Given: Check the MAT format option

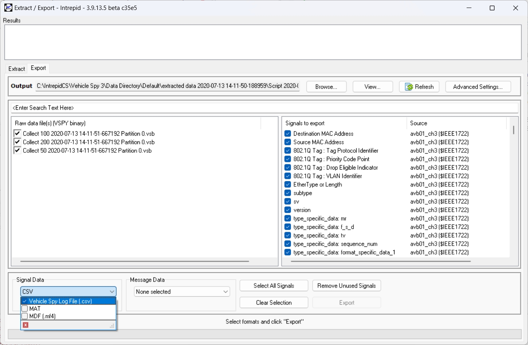Looking at the screenshot, I should click(25, 309).
